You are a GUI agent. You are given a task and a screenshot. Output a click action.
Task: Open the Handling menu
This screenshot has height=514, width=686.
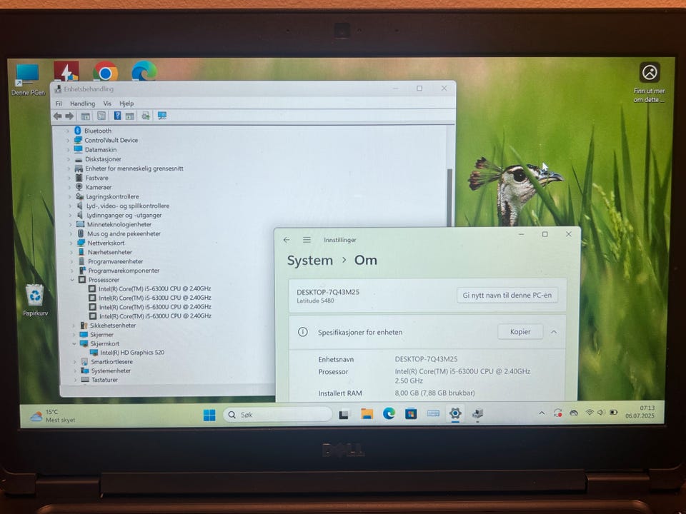coord(82,104)
